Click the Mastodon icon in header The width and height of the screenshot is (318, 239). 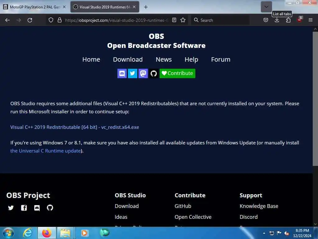pos(143,73)
